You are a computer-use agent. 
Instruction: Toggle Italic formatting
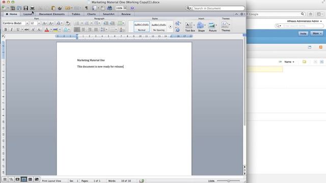[11, 29]
